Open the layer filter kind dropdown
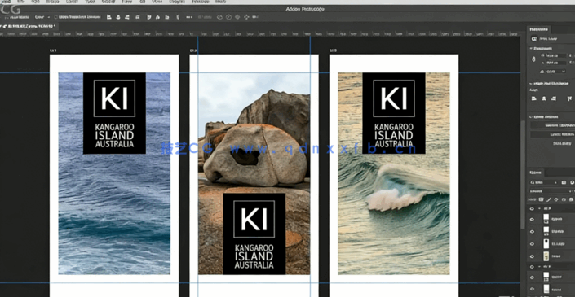Viewport: 575px width, 297px height. click(x=543, y=182)
